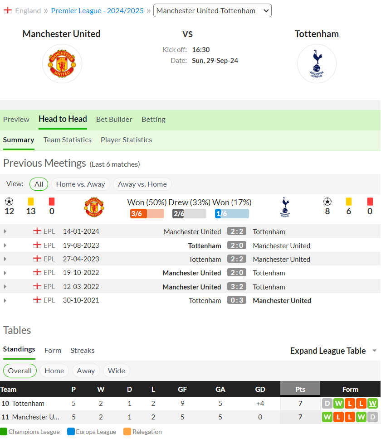The image size is (381, 443).
Task: Select the All view filter
Action: 39,184
